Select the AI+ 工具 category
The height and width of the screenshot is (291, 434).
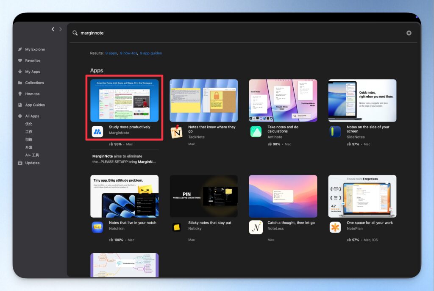pos(32,155)
